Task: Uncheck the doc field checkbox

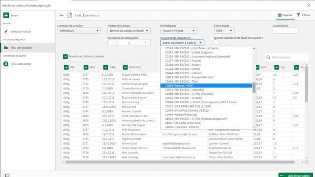Action: [86, 67]
